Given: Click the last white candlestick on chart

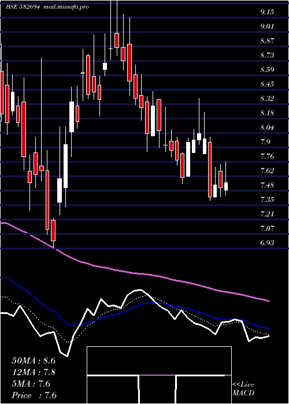Looking at the screenshot, I should coord(226,186).
